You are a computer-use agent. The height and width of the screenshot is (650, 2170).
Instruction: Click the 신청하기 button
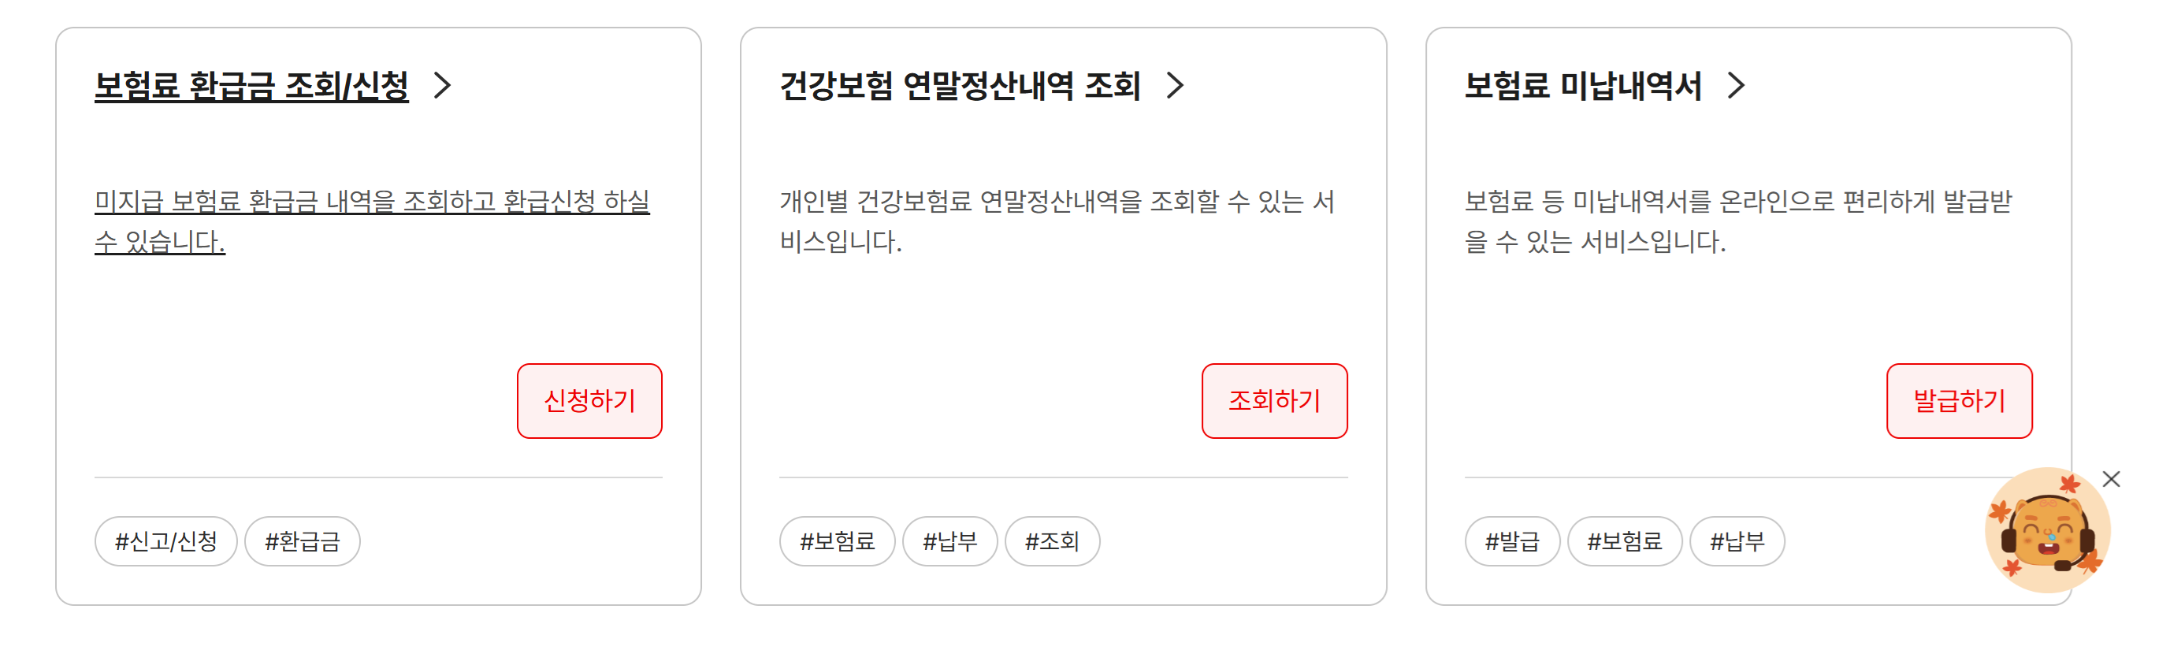tap(590, 401)
